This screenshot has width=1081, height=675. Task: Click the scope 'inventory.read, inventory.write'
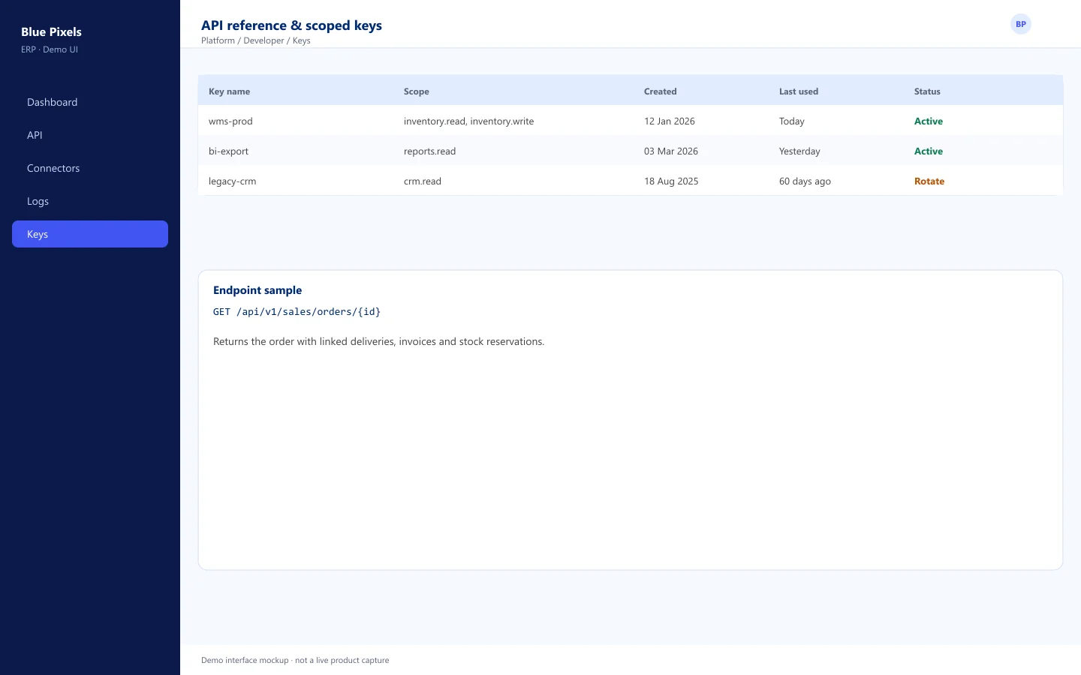tap(469, 121)
